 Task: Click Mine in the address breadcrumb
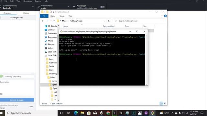pos(64,21)
